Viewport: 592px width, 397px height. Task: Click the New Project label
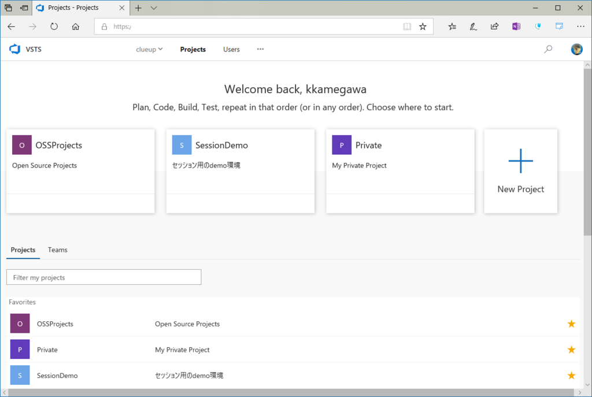(521, 189)
